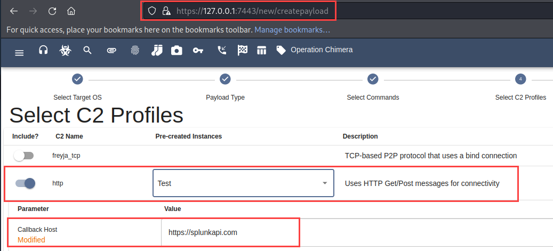Go to Select Target OS step
Image resolution: width=553 pixels, height=251 pixels.
click(77, 79)
